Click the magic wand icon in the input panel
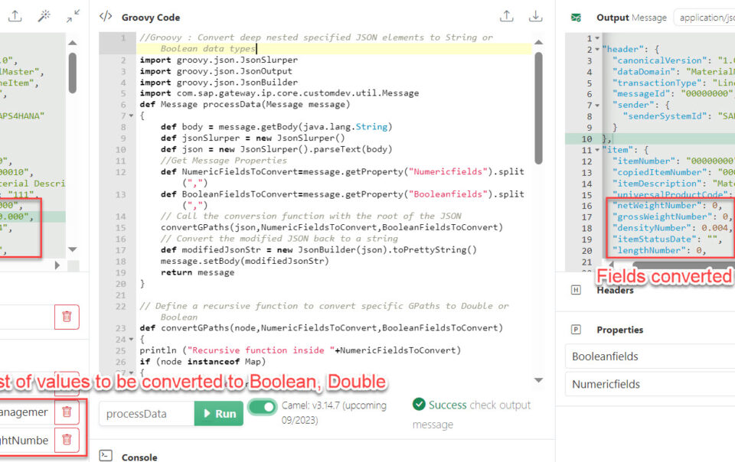This screenshot has height=462, width=735. pos(44,16)
